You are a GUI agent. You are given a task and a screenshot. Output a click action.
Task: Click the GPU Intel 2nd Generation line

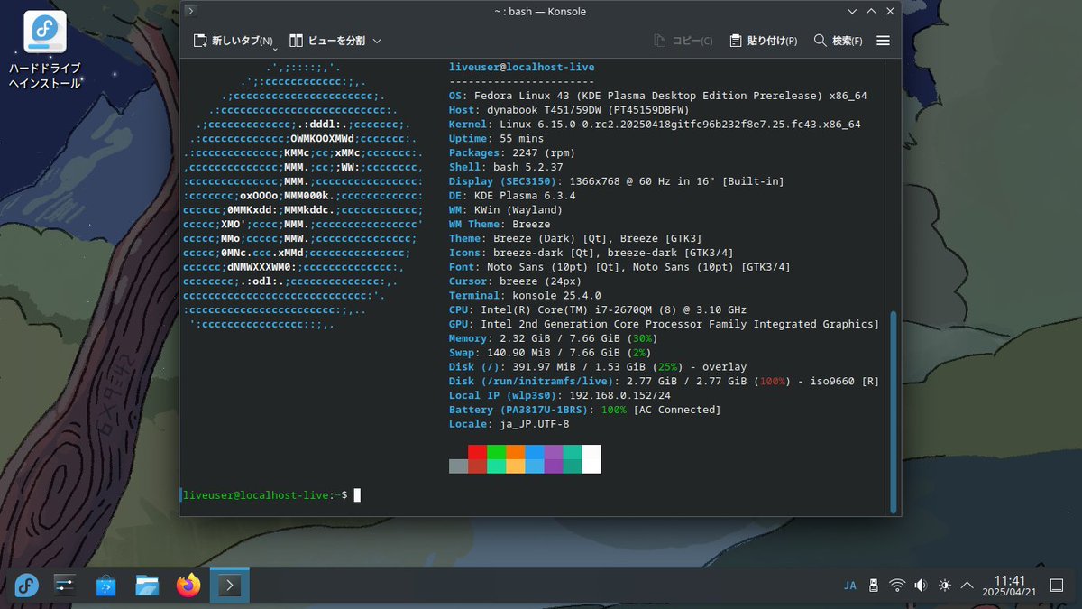point(664,324)
